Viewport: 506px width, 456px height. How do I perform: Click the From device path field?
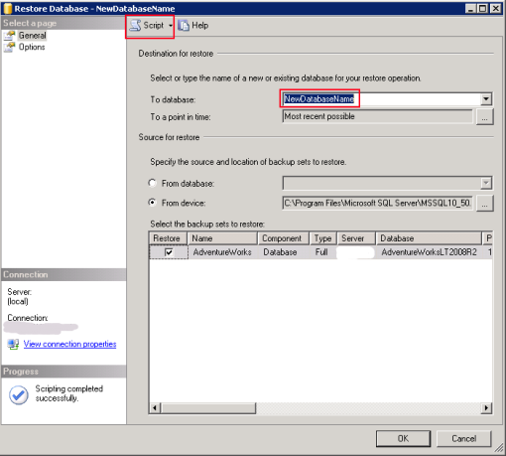[377, 203]
